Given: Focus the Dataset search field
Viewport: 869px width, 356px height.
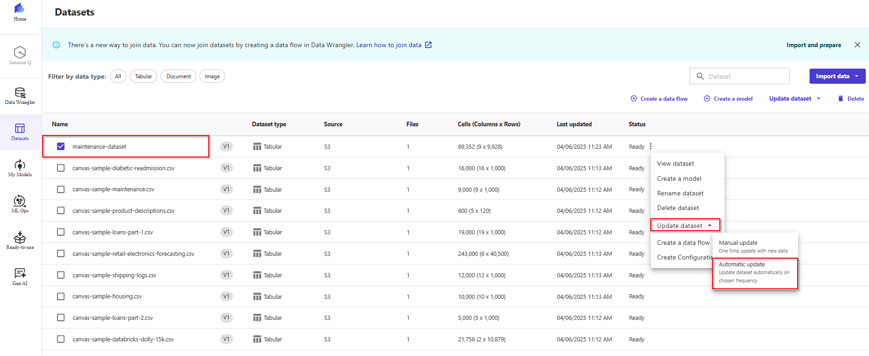Looking at the screenshot, I should (x=739, y=76).
